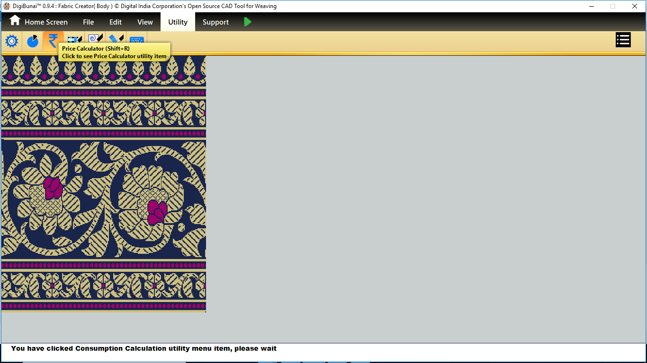Click the blue keyboard icon in toolbar
Screen dimensions: 647x363
point(136,41)
